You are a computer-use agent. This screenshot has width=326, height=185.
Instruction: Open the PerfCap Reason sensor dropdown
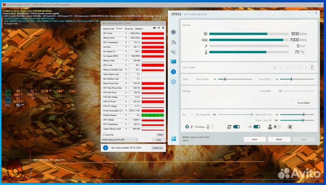tap(126, 115)
